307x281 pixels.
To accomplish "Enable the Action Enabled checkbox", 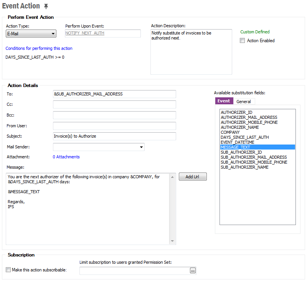I will click(242, 41).
